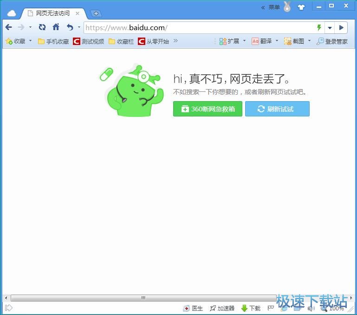Click the cloud account icon in the title bar
Screen dimensions: 357x315
tap(12, 13)
